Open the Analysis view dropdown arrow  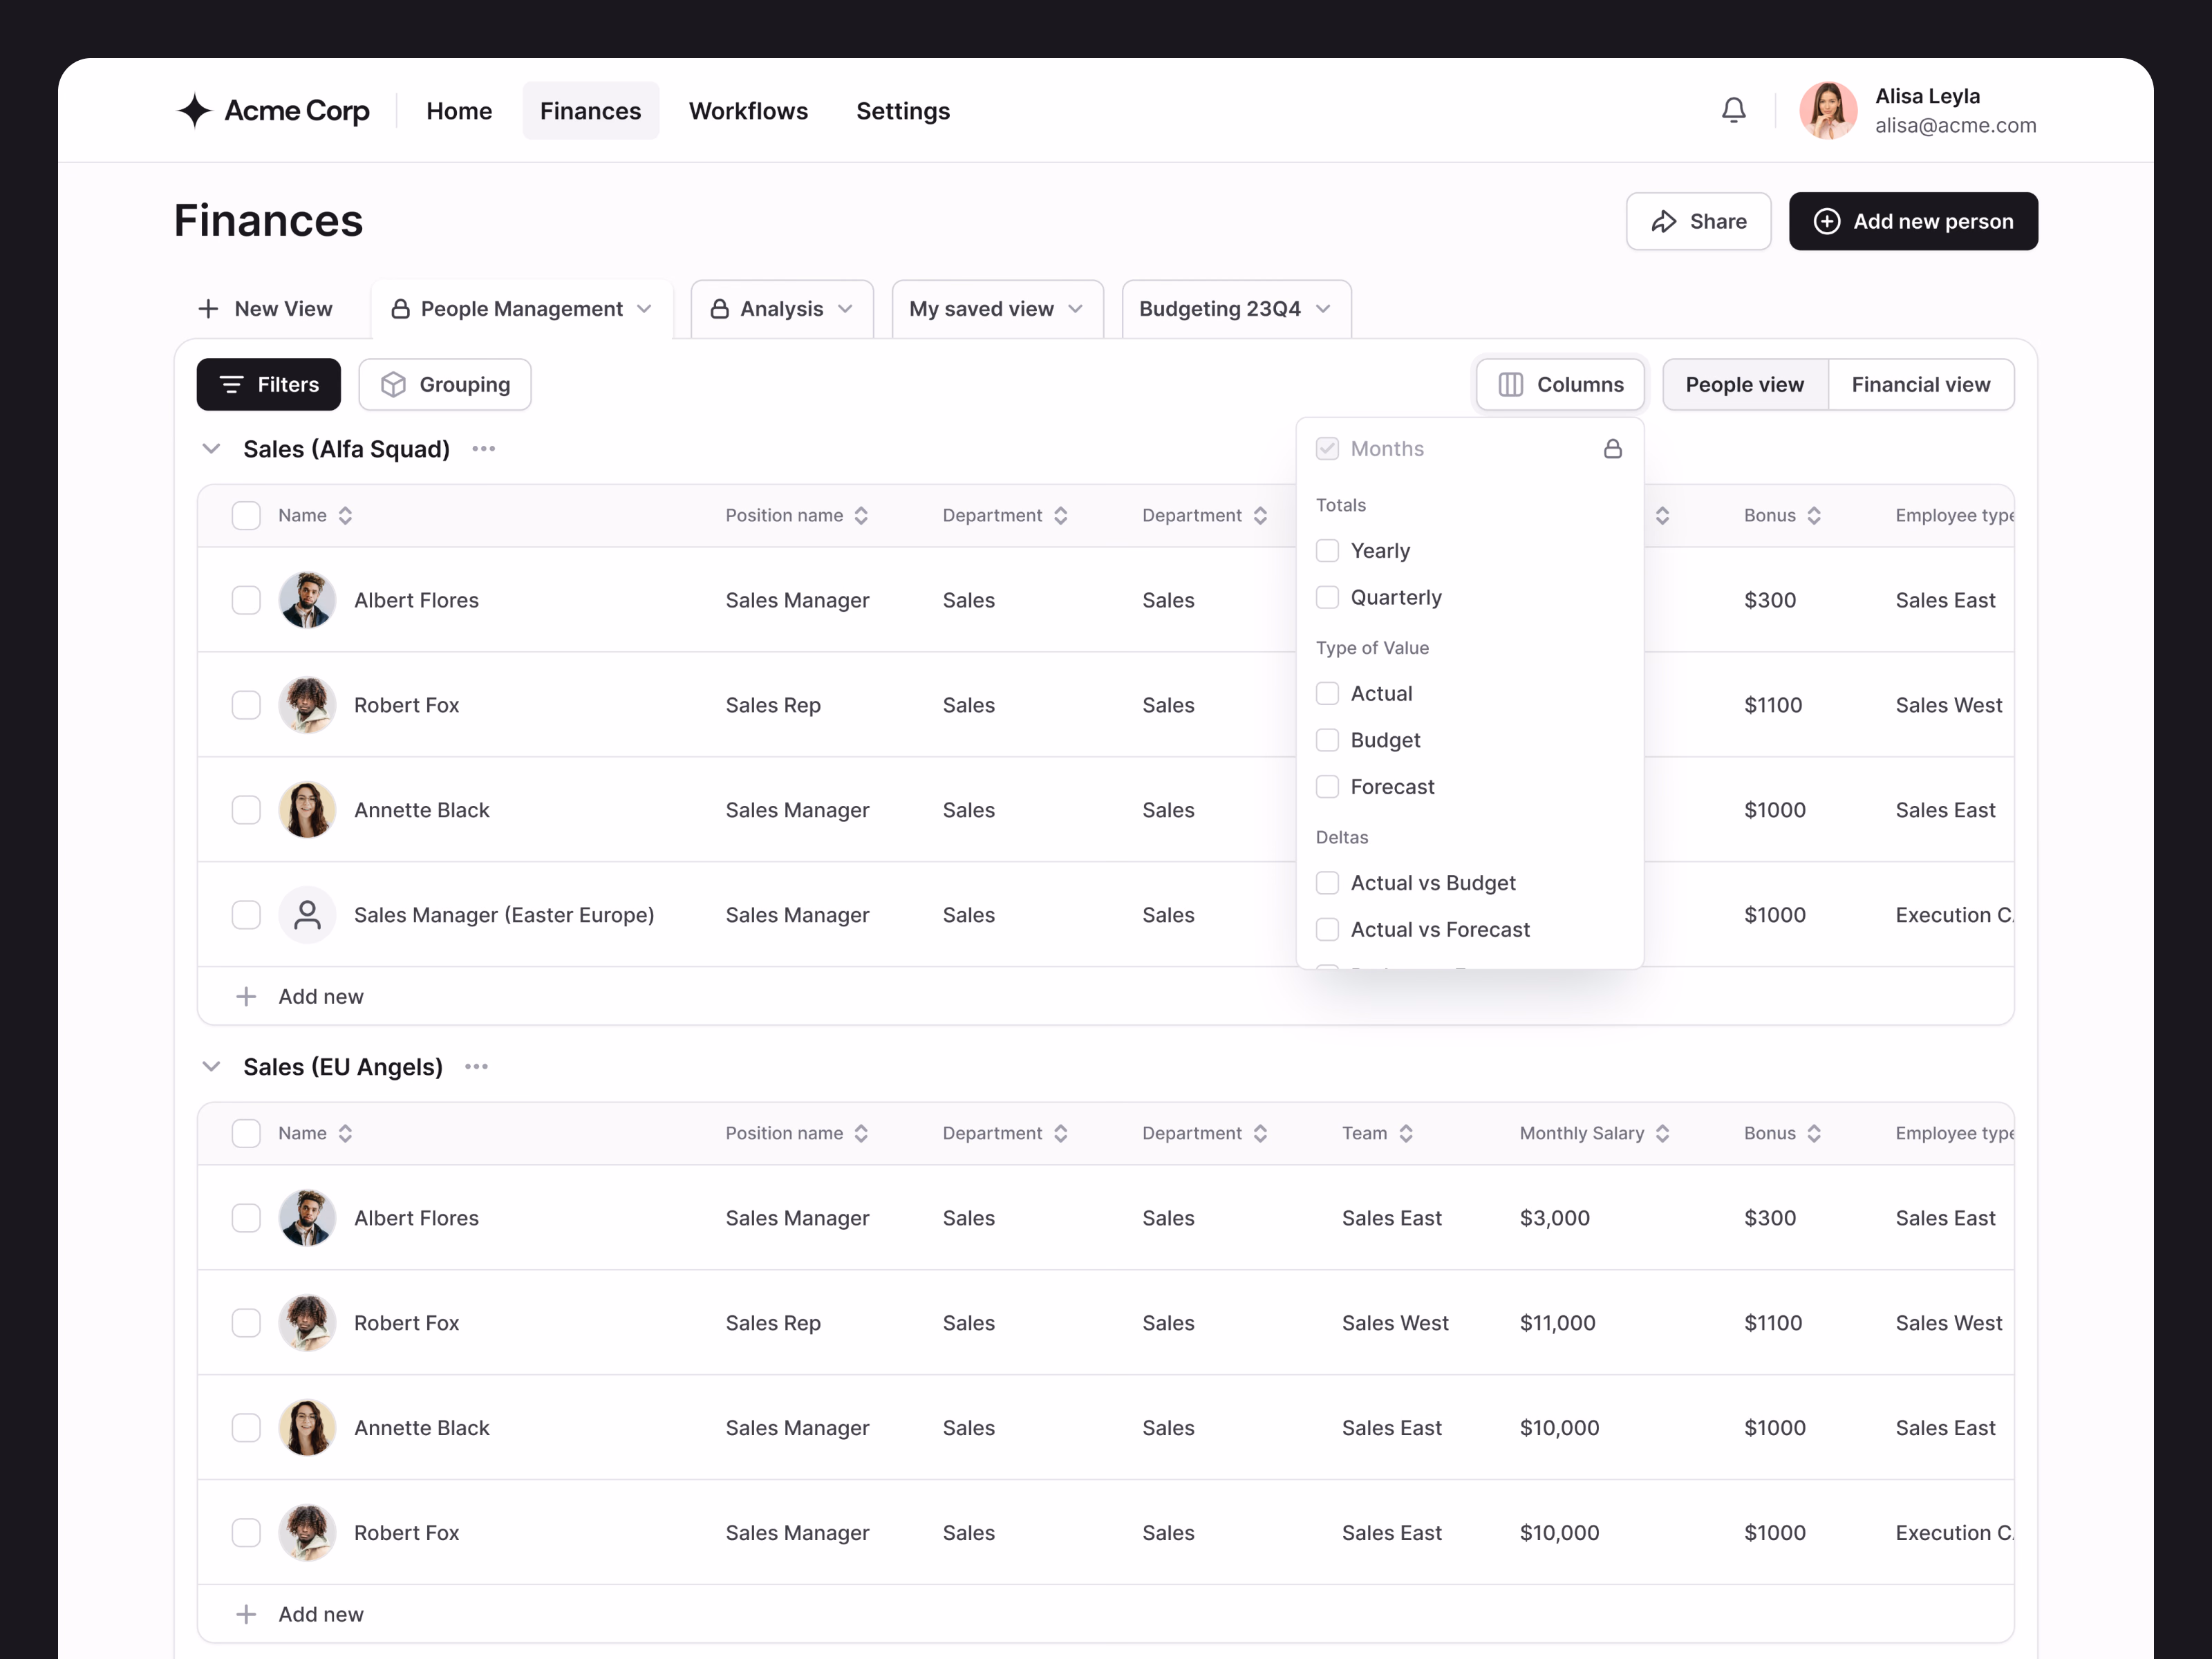click(845, 309)
